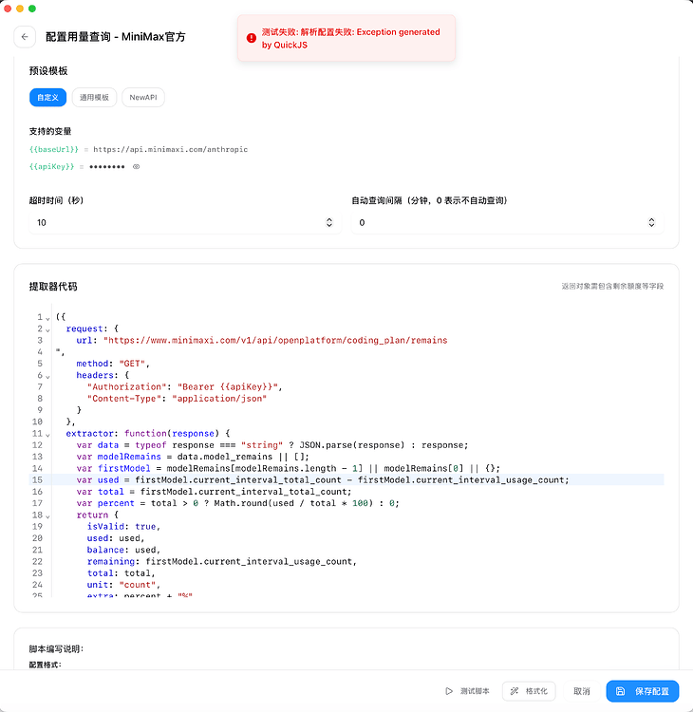693x712 pixels.
Task: Run the 测试脚本 test script button
Action: pyautogui.click(x=468, y=691)
